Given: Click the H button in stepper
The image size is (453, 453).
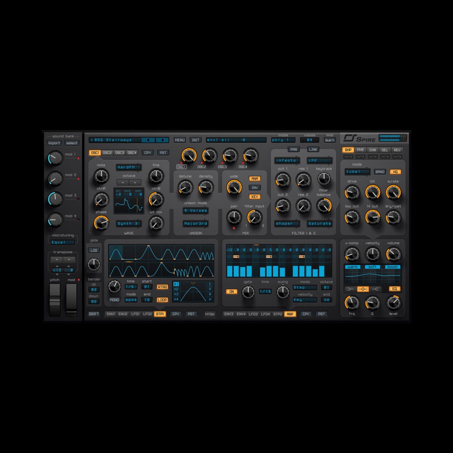Looking at the screenshot, I should pyautogui.click(x=210, y=299).
